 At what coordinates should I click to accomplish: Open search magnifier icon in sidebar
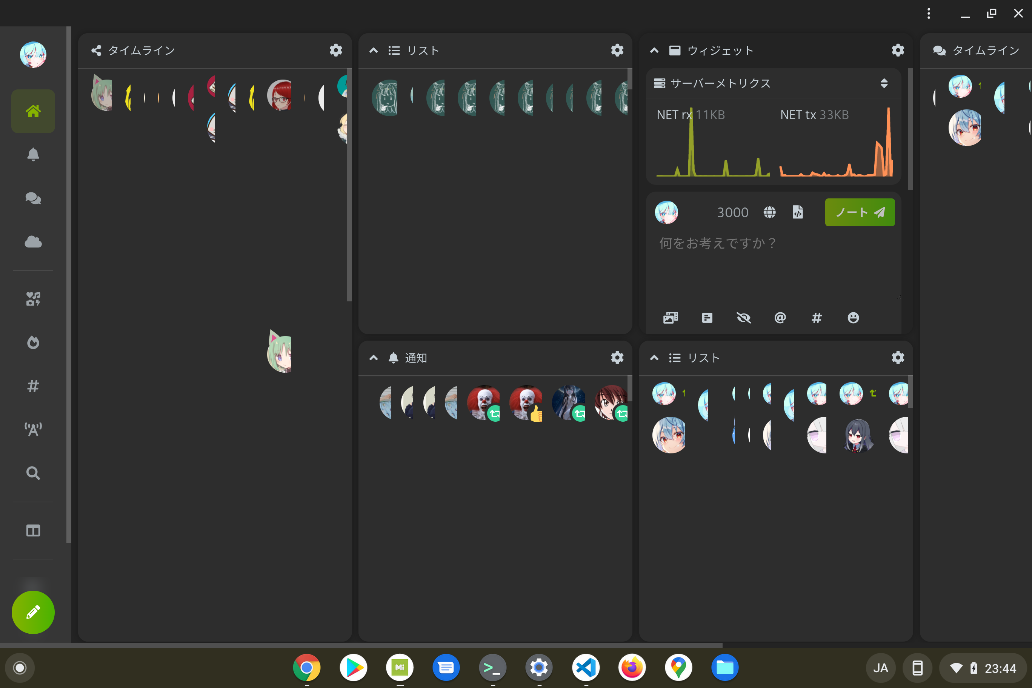33,473
